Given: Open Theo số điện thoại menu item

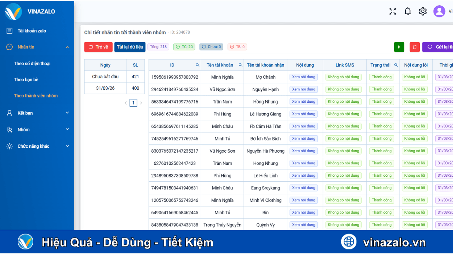Looking at the screenshot, I should tap(33, 63).
